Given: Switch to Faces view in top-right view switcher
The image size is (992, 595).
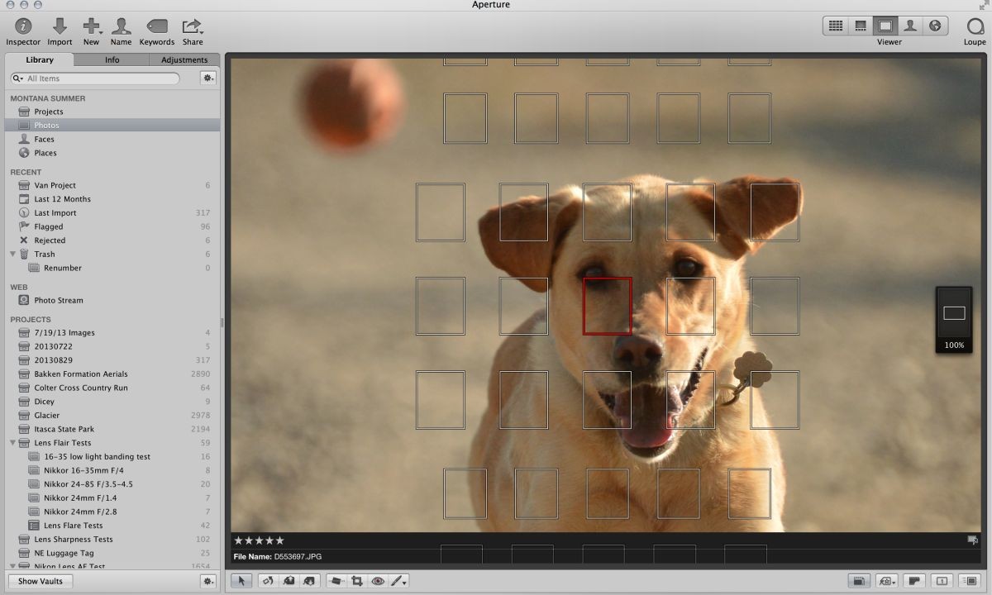Looking at the screenshot, I should (910, 26).
